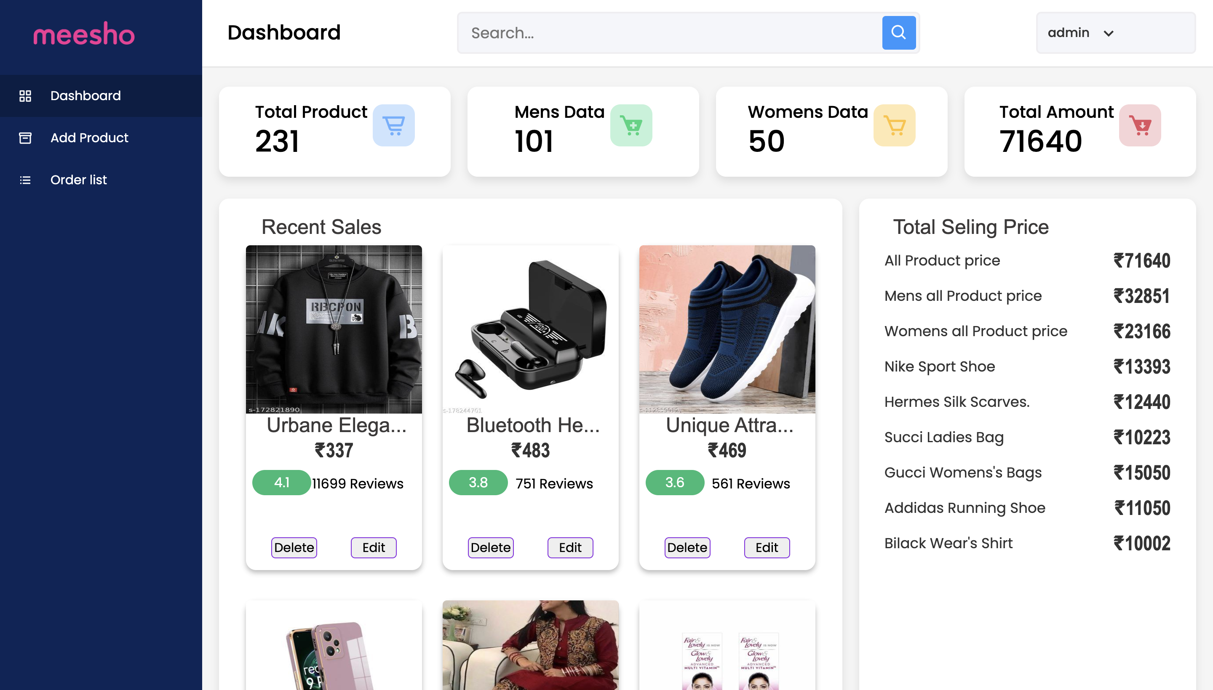Click the ₹337 price
The width and height of the screenshot is (1213, 690).
pos(334,450)
